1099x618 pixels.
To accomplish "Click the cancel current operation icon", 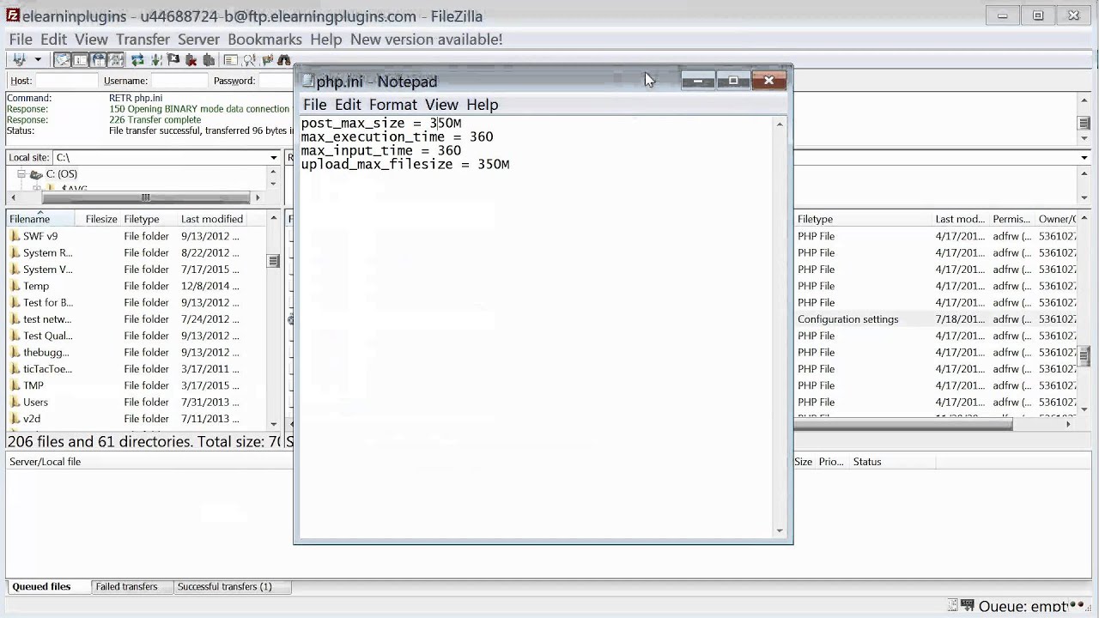I will [x=173, y=60].
